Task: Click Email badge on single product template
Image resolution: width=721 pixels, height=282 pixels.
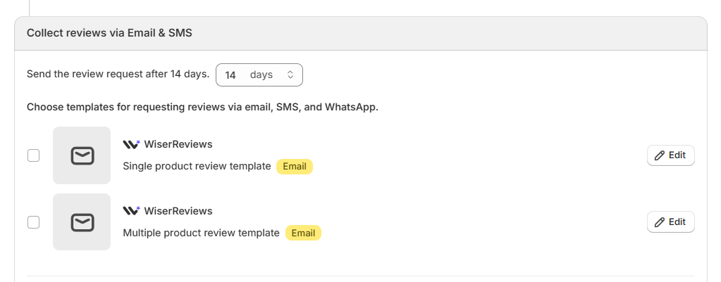Action: click(x=294, y=167)
